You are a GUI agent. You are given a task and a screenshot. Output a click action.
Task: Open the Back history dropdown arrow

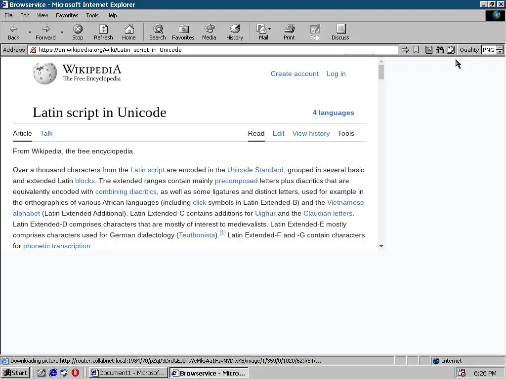(x=30, y=32)
